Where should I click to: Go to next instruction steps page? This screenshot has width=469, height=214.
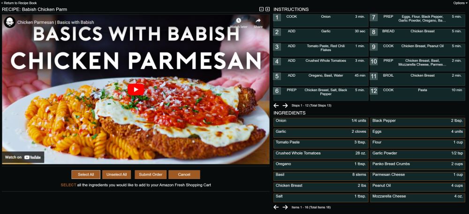[x=285, y=106]
